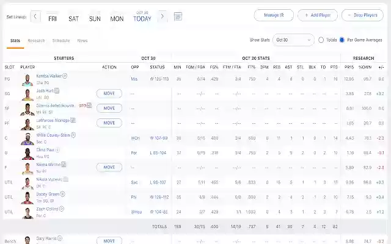Select MON in the lineup days

click(117, 19)
